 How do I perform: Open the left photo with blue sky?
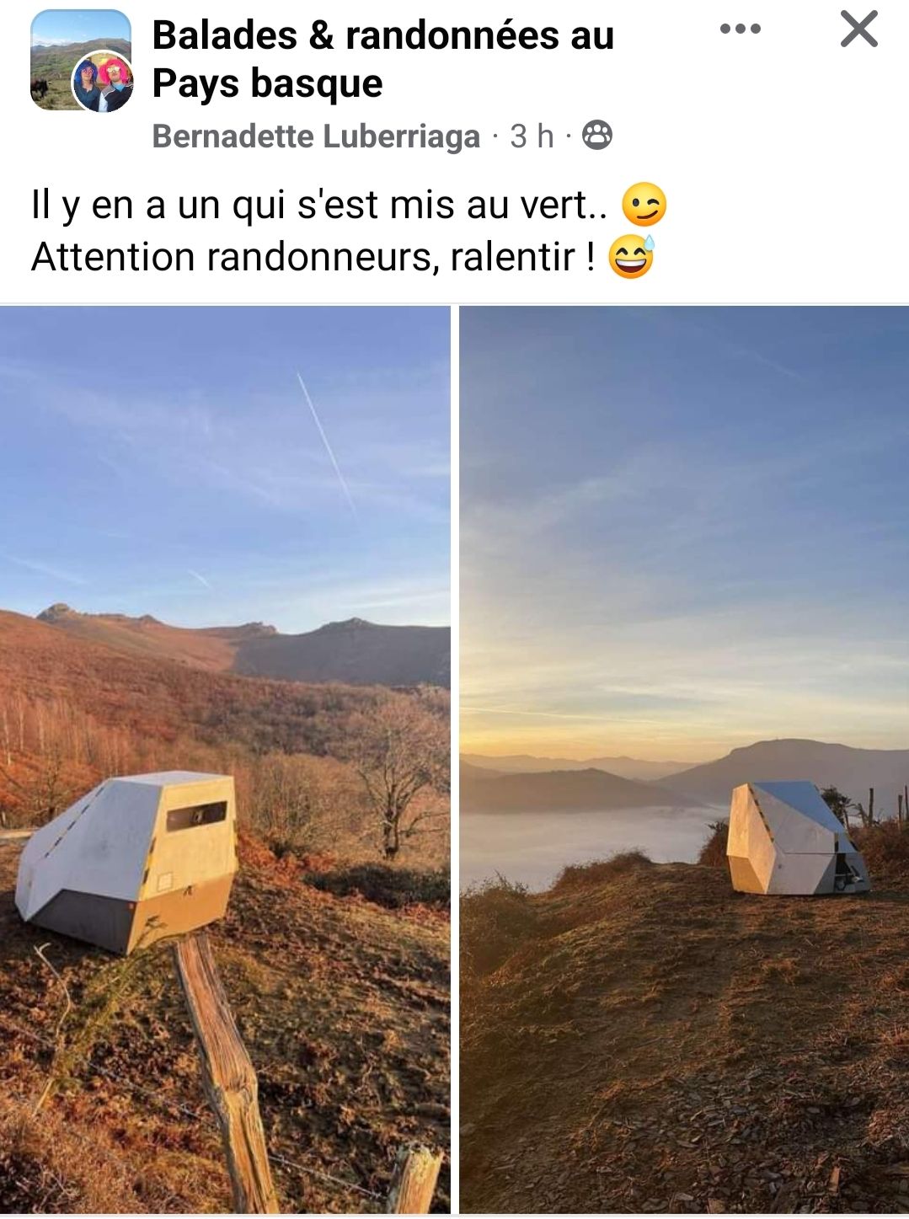click(225, 759)
